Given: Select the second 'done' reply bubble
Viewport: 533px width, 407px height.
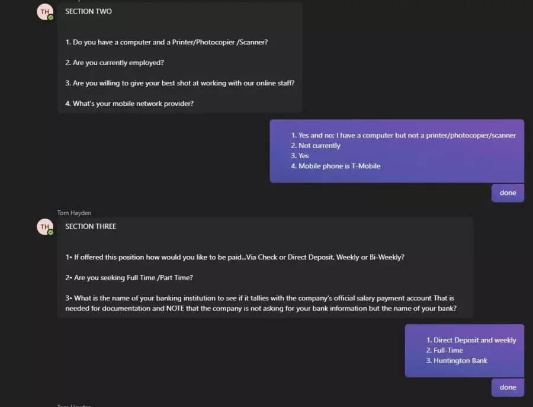Looking at the screenshot, I should (x=508, y=387).
